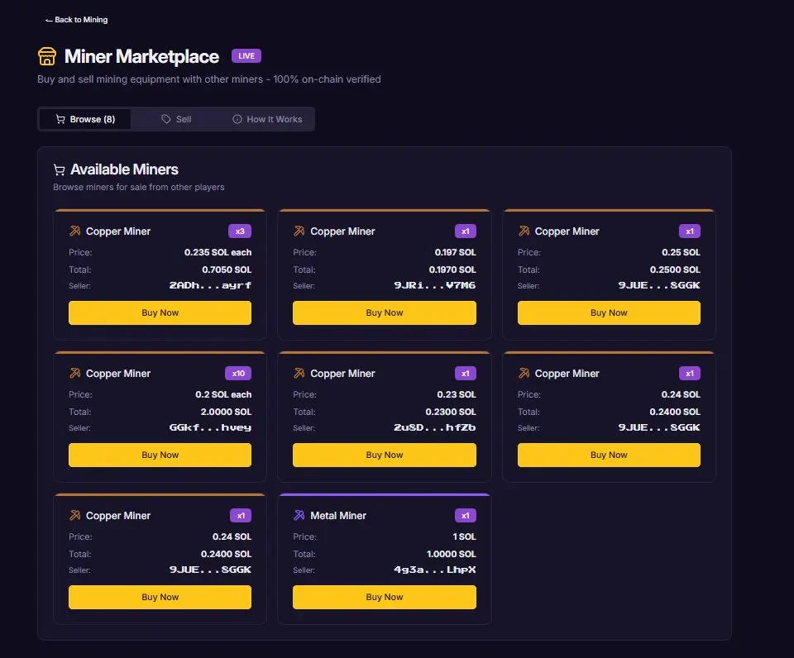Buy the x3 Copper Miner listing
794x658 pixels.
160,312
